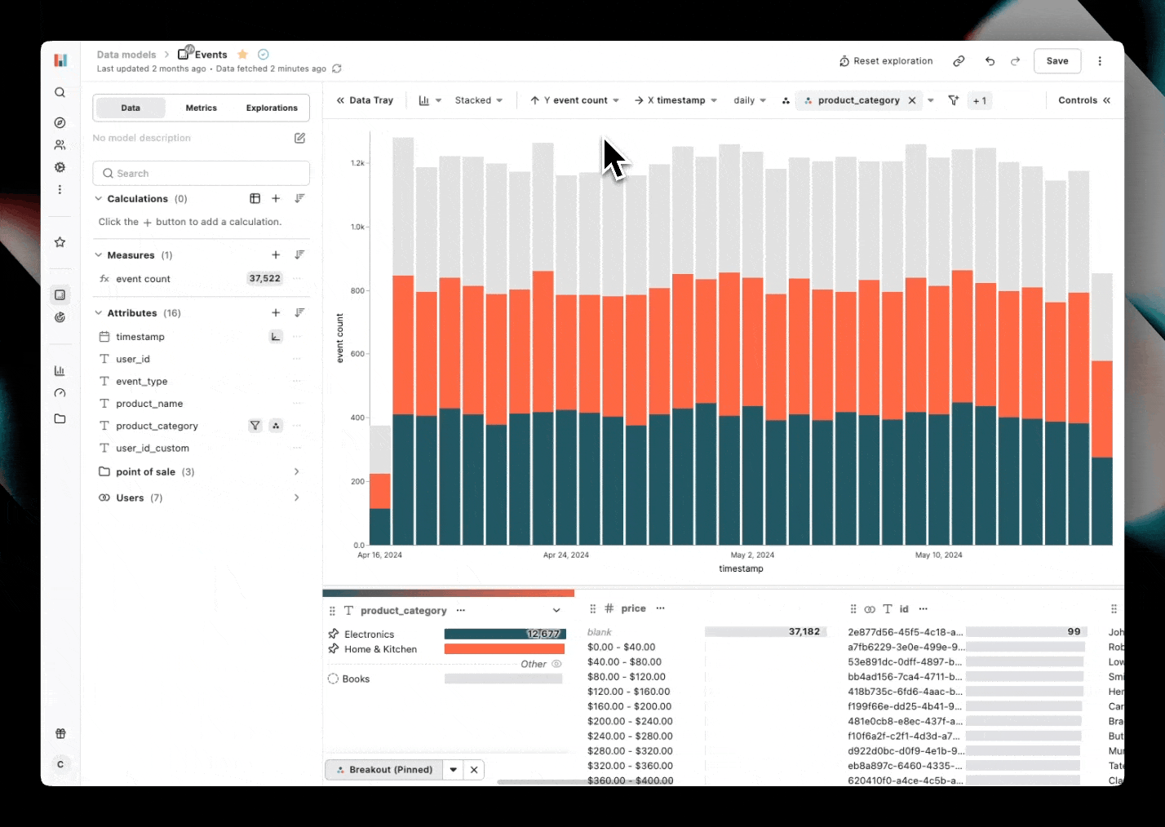Toggle the axis icon on timestamp attribute
The width and height of the screenshot is (1165, 827).
[x=276, y=336]
